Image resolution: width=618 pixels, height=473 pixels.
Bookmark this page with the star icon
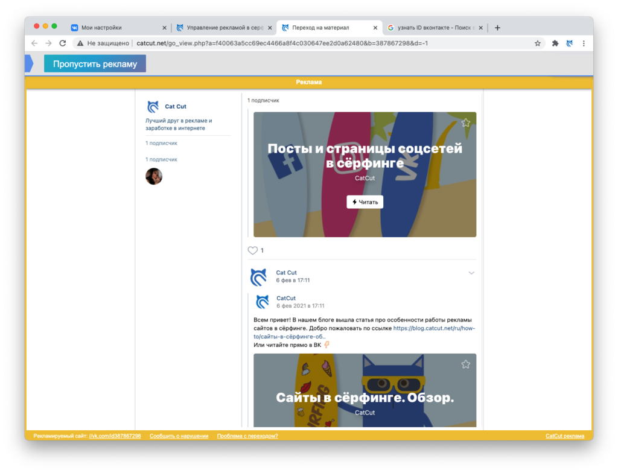tap(538, 43)
